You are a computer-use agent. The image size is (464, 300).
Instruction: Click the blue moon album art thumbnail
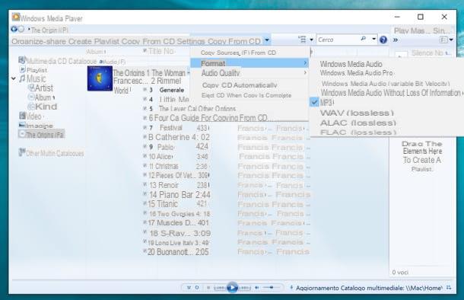(100, 78)
